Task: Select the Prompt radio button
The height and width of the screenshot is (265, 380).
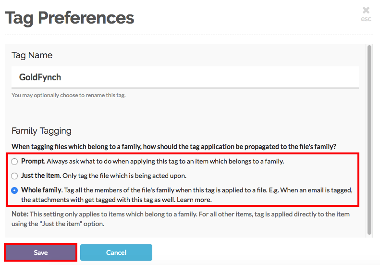Action: coord(15,162)
